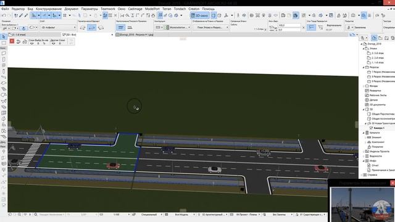395x222 pixels.
Task: Click the white car on road
Action: click(x=215, y=170)
